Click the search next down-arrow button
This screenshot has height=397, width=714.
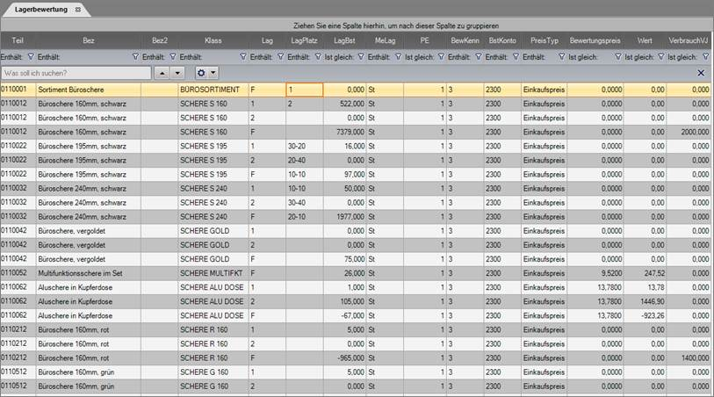tap(177, 72)
